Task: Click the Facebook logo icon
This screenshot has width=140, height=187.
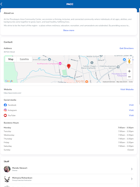Action: [5, 105]
